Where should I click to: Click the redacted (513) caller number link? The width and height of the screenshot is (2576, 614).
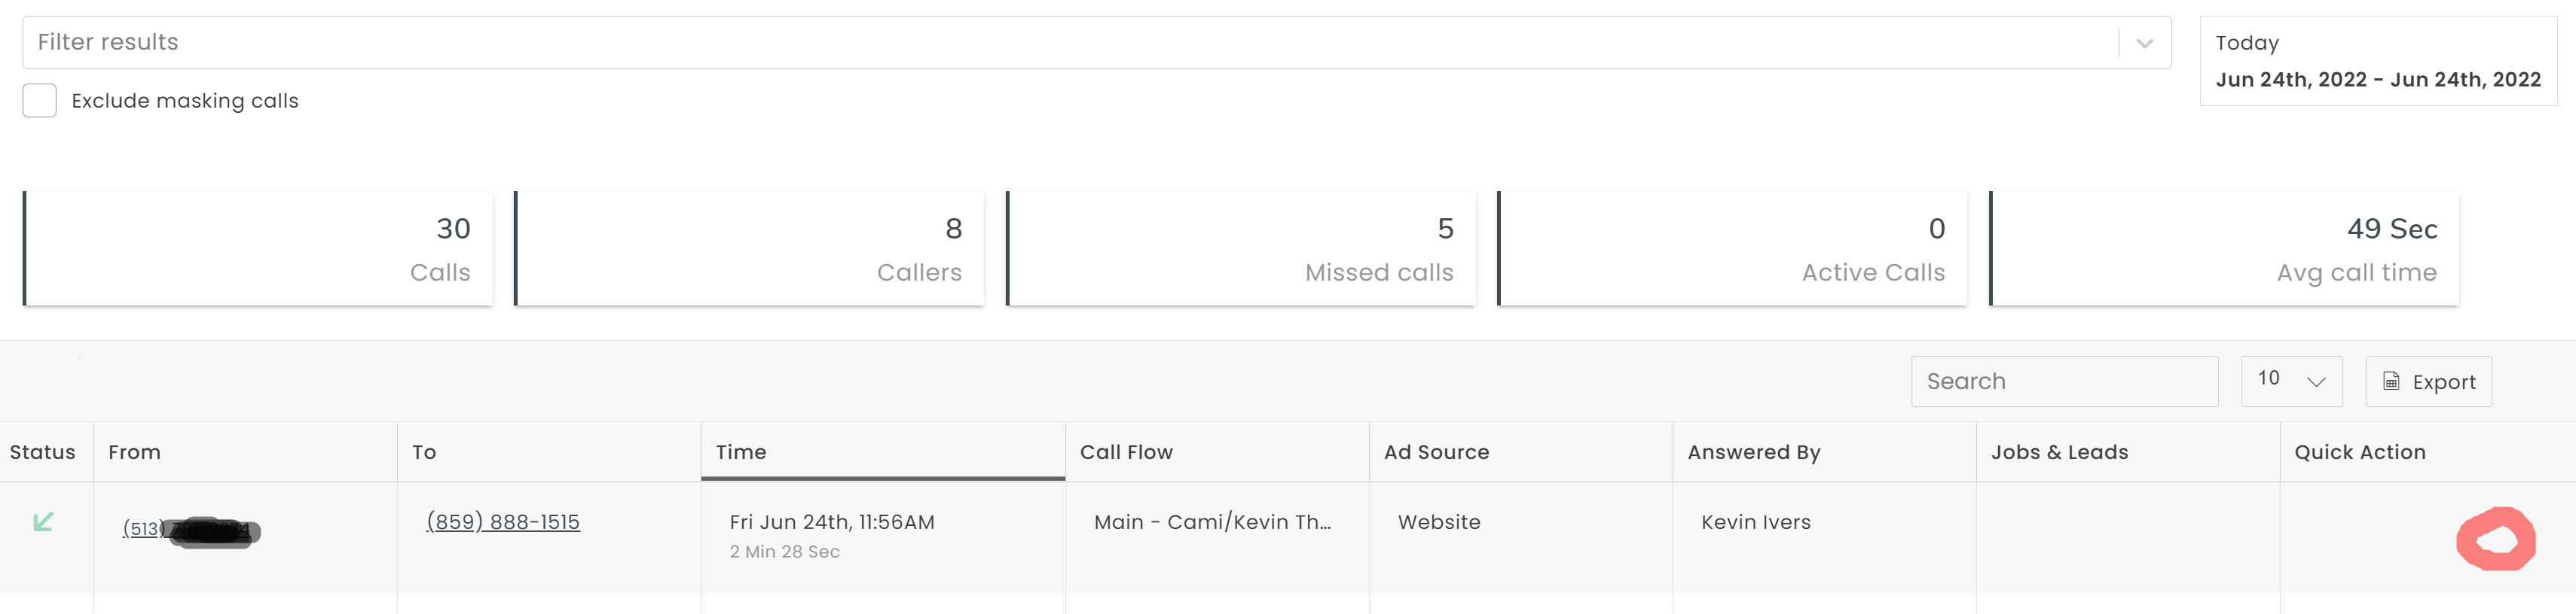(187, 529)
